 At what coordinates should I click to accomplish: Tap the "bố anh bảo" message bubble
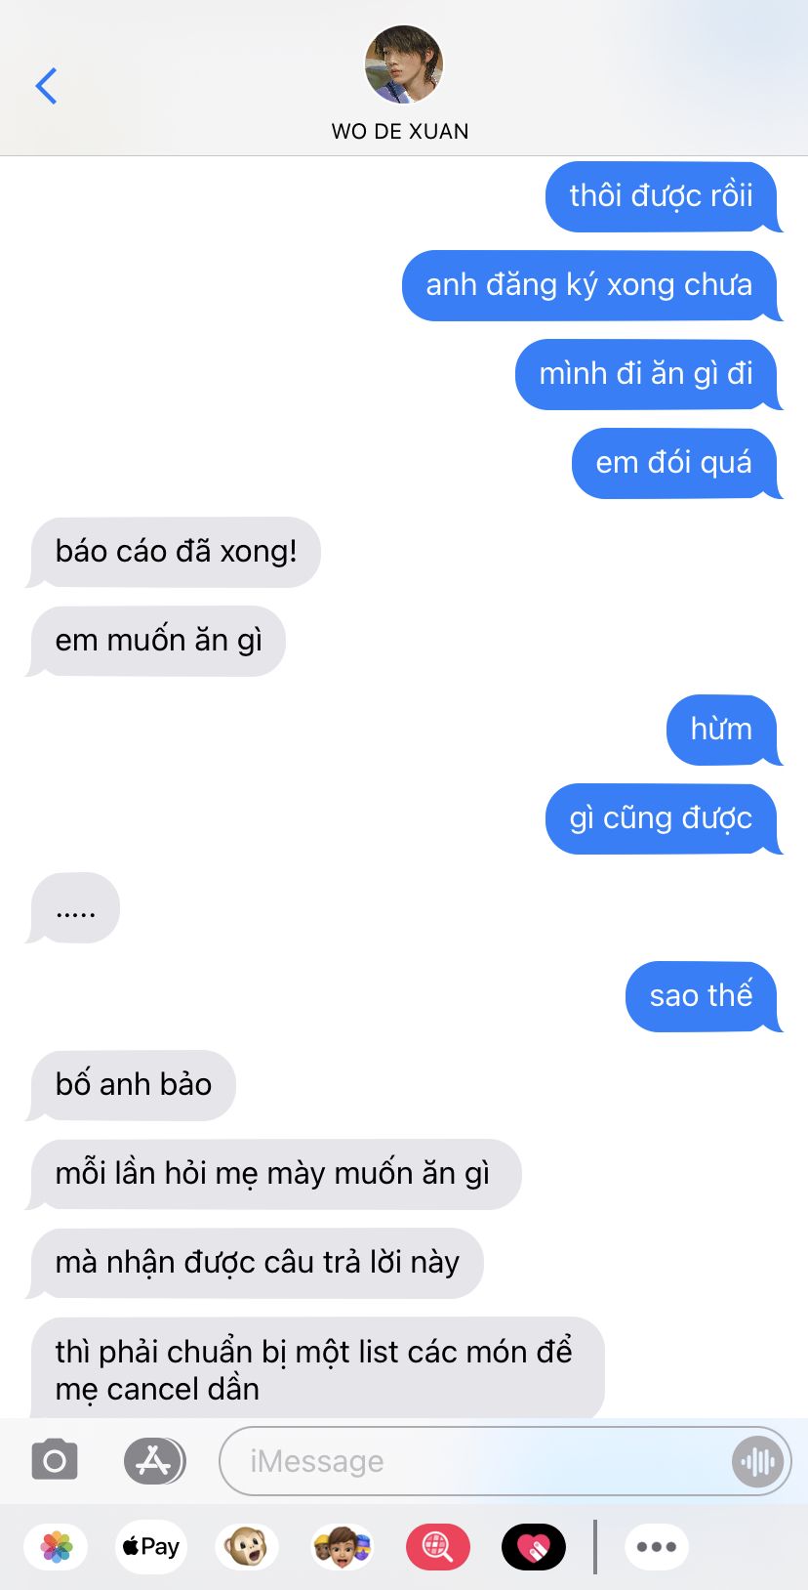click(x=132, y=1085)
